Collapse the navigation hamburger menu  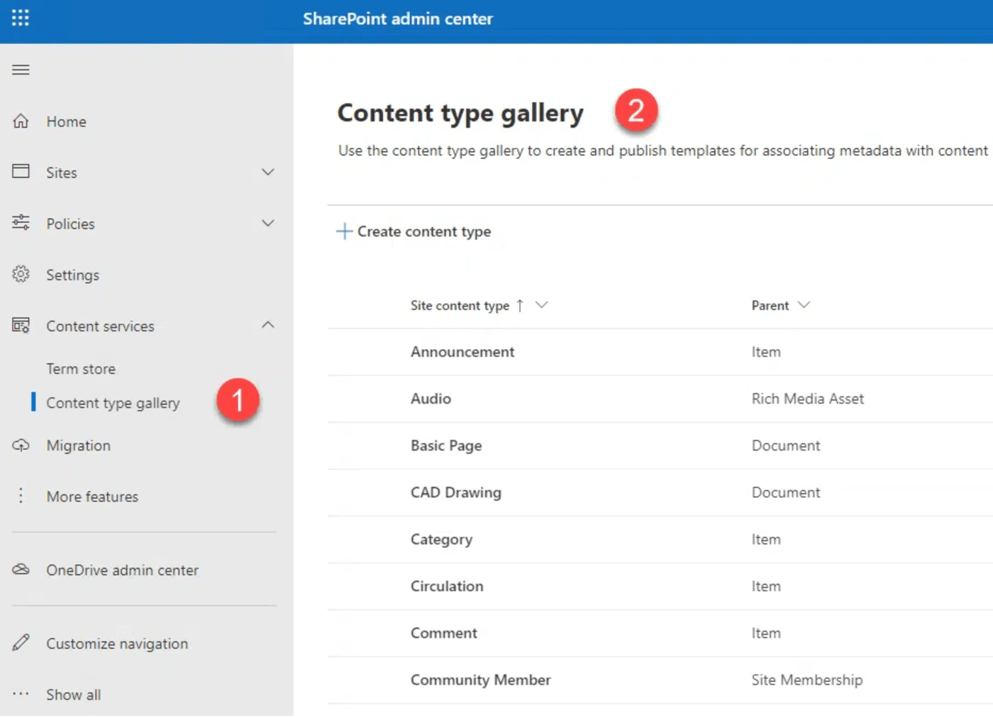point(21,70)
